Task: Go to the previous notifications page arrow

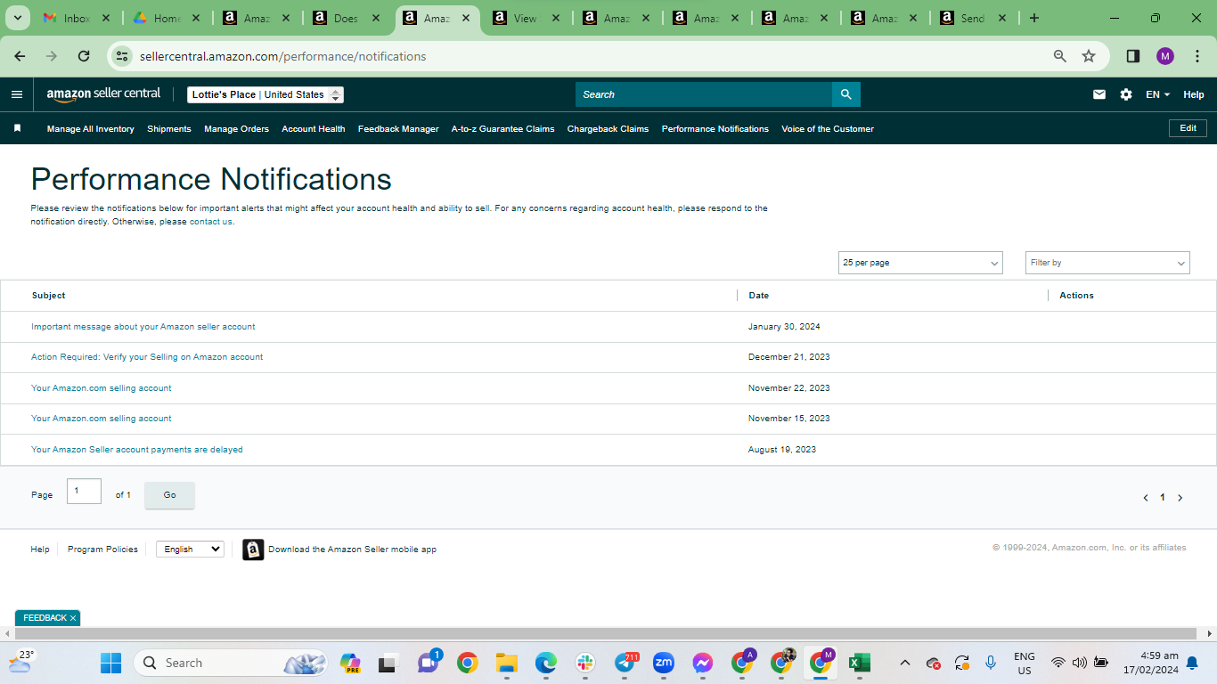Action: click(x=1145, y=498)
